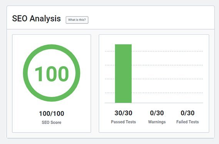Click the SEO score card panel
This screenshot has height=144, width=219.
tap(52, 84)
